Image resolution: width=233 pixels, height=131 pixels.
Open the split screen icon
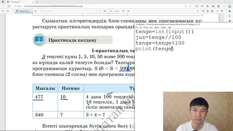click(197, 6)
